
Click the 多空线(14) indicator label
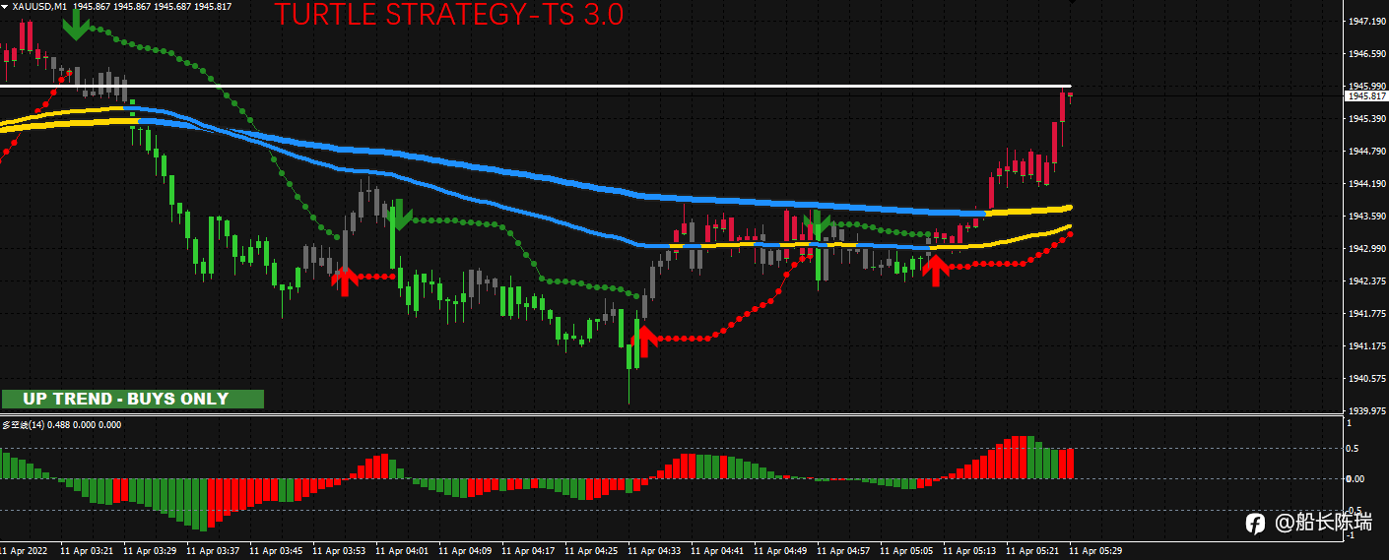click(23, 424)
